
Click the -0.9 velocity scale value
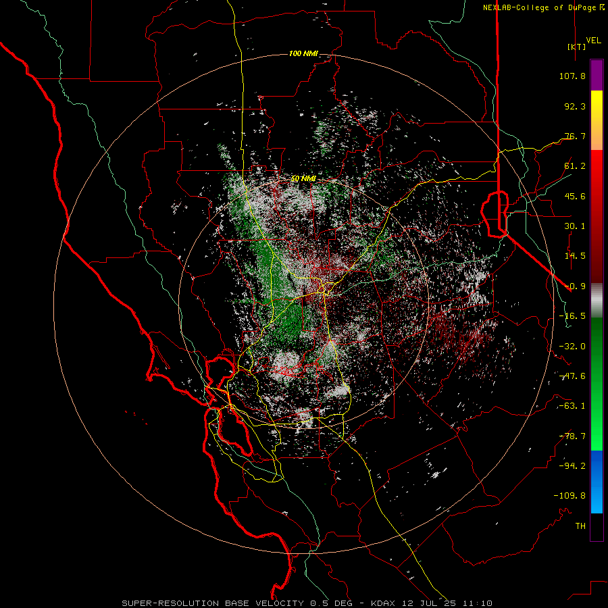575,286
